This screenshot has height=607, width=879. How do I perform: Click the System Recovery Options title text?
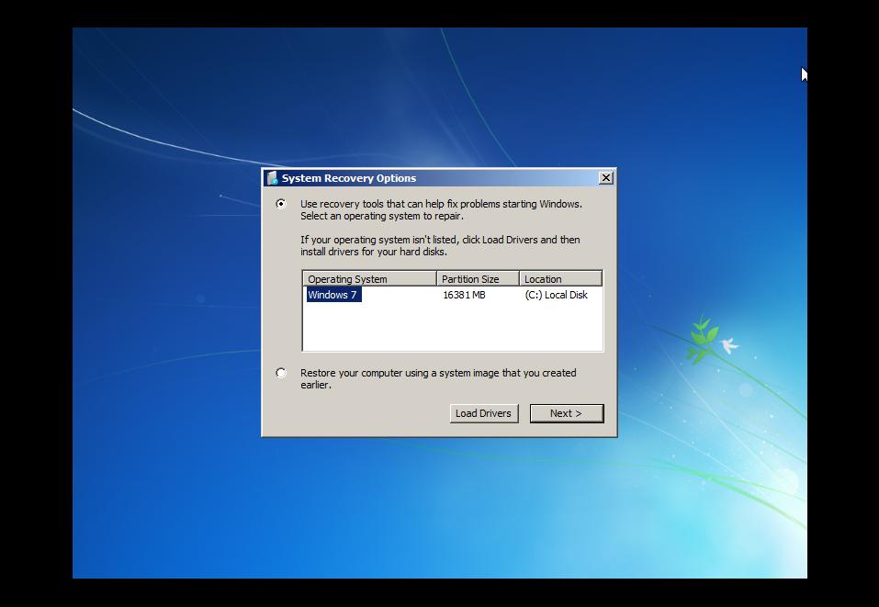(349, 178)
